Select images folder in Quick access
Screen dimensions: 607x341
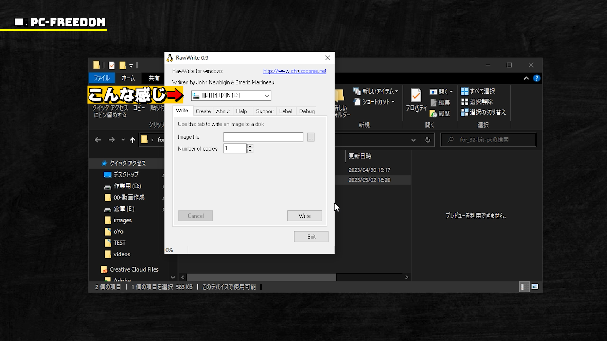click(122, 220)
